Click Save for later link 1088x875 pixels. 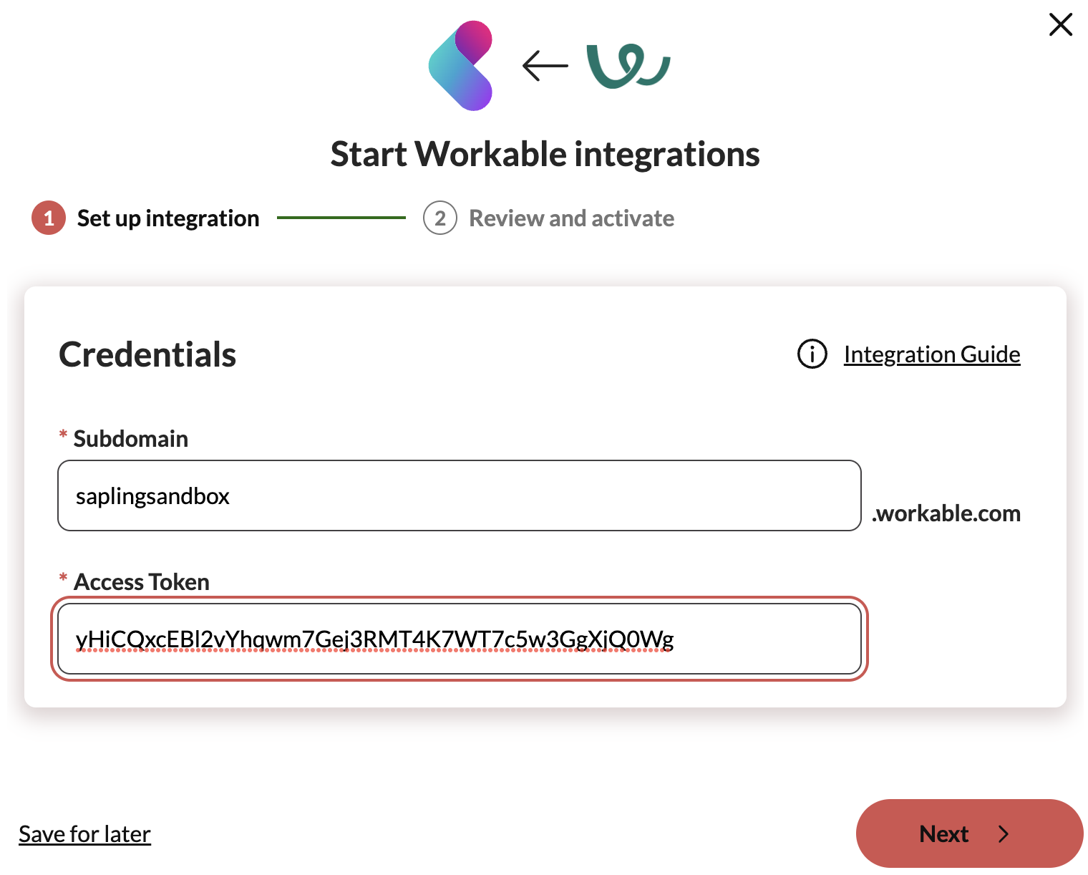tap(84, 834)
